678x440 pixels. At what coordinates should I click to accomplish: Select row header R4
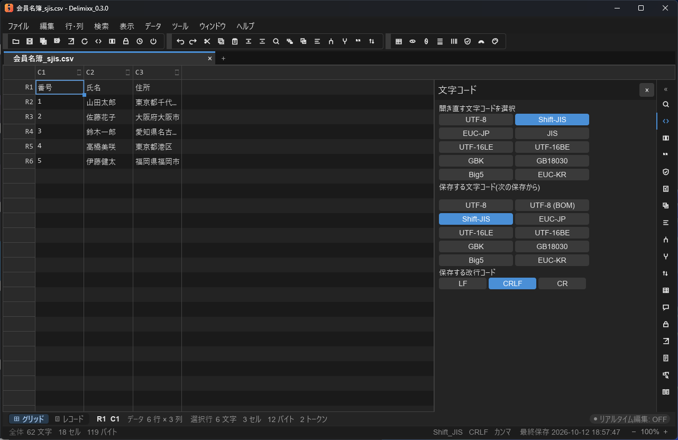tap(19, 132)
